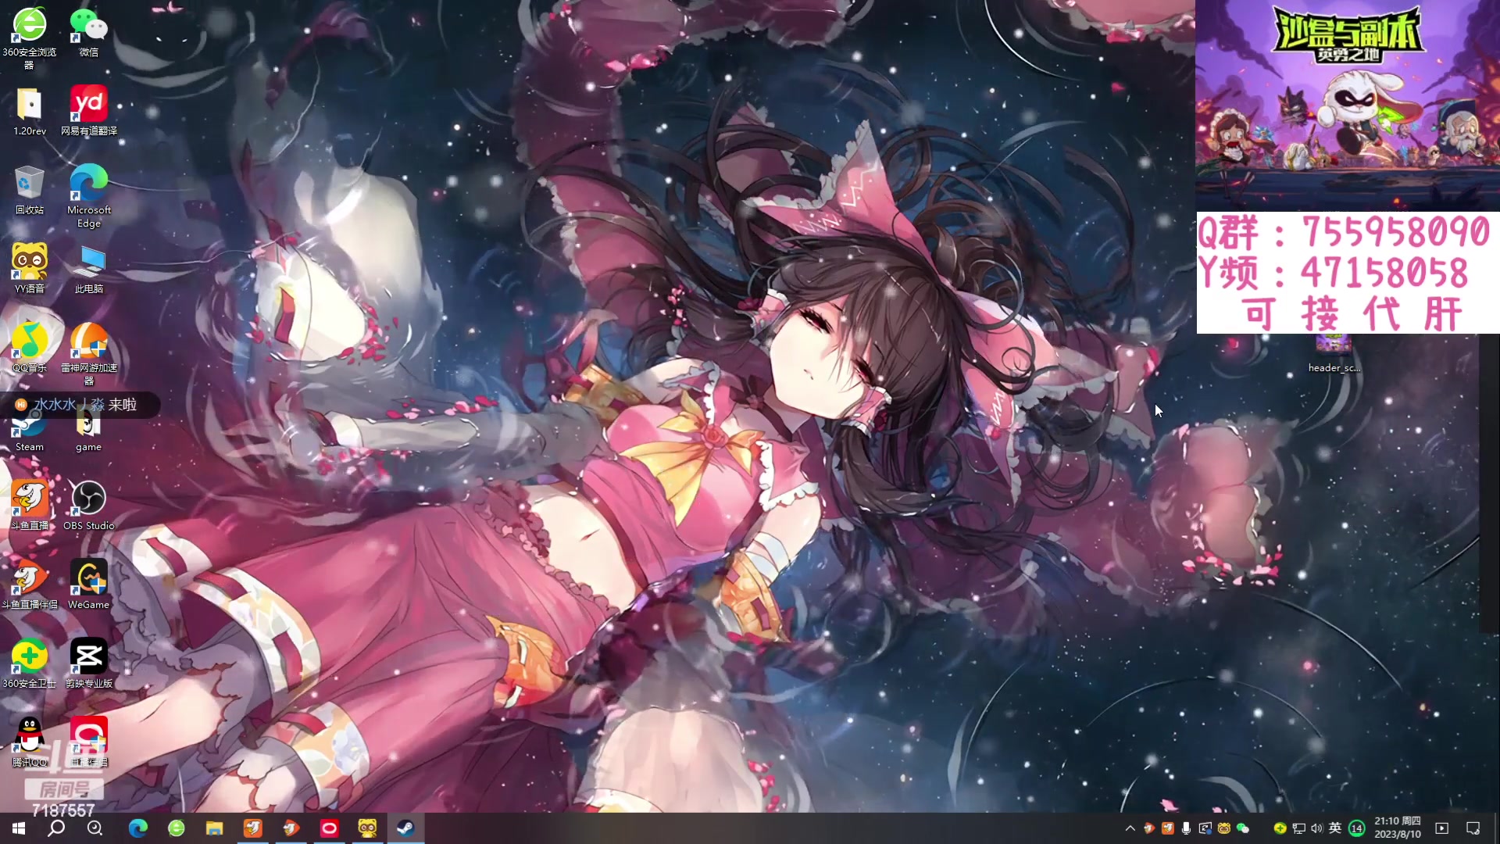Click the 水水水 来啦 chat notification
The height and width of the screenshot is (844, 1500).
pos(81,404)
